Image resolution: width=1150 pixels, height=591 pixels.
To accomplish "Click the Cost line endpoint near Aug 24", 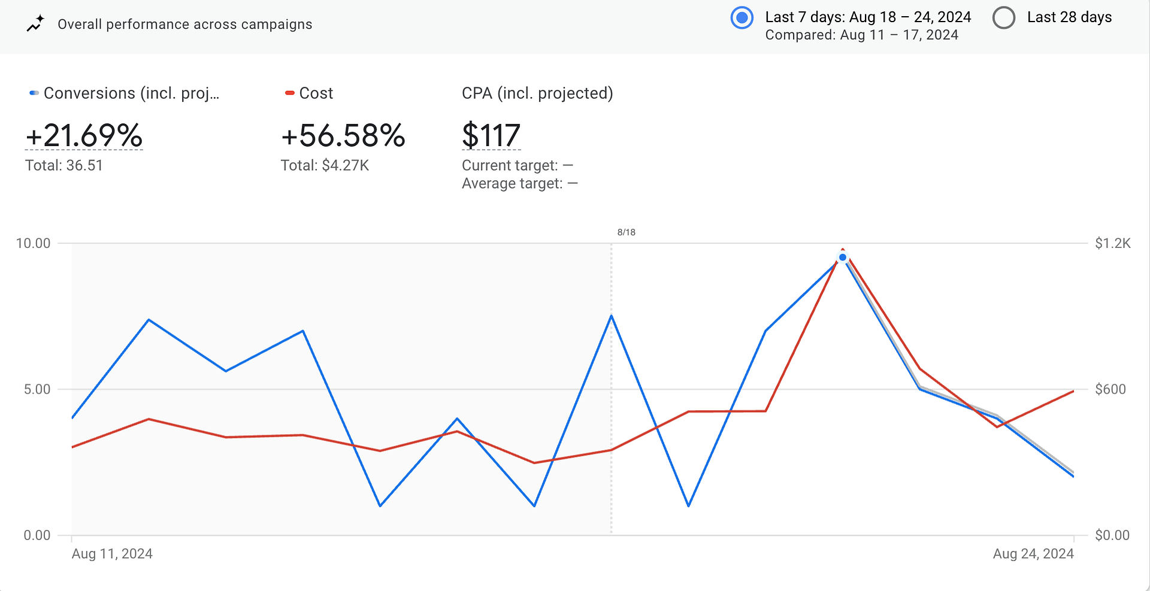I will pos(1072,391).
